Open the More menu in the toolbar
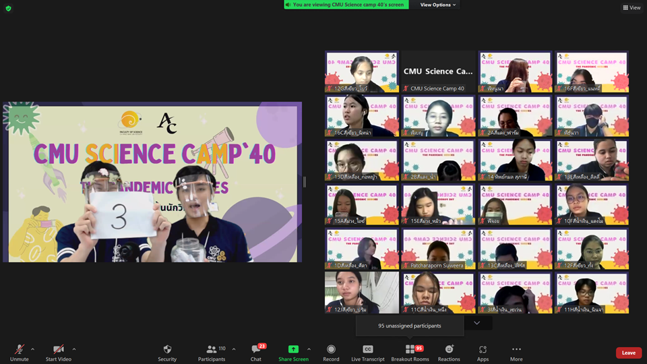This screenshot has width=647, height=364. point(516,352)
